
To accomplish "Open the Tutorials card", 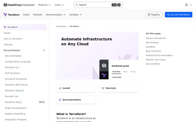I will point(119,88).
